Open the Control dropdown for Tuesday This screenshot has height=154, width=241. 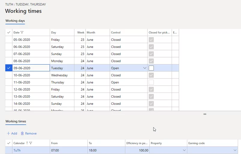pos(145,68)
